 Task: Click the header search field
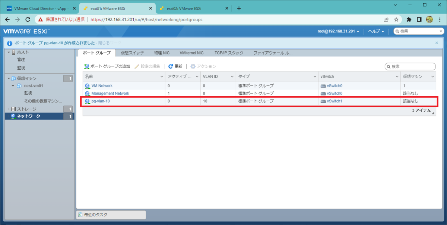click(419, 32)
